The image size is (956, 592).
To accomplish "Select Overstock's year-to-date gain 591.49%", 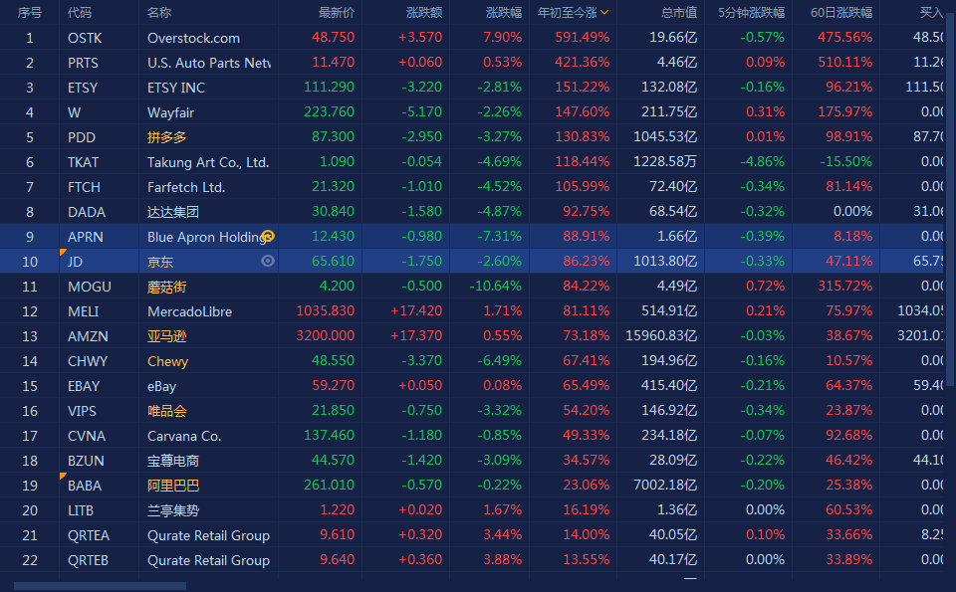I will [x=583, y=37].
